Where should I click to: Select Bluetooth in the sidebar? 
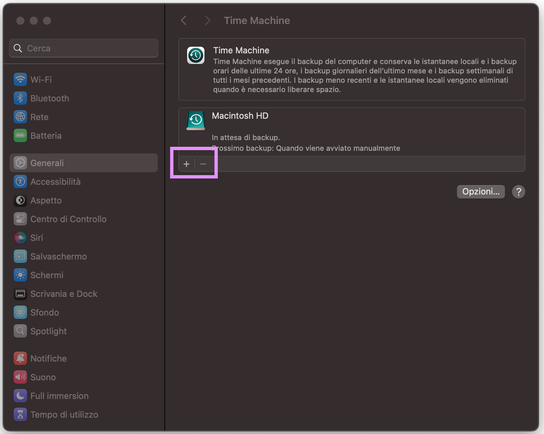point(50,98)
